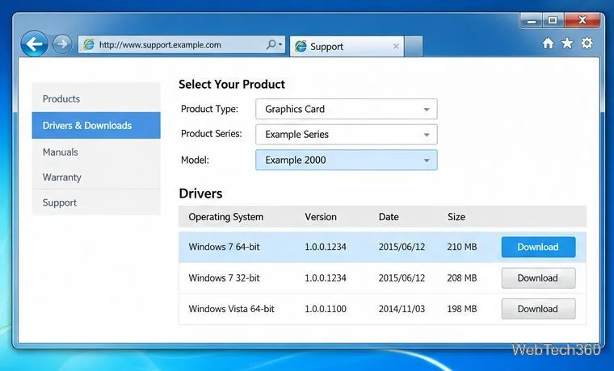Click the Internet Explorer icon in address bar
Screen dimensions: 614x371
[89, 44]
